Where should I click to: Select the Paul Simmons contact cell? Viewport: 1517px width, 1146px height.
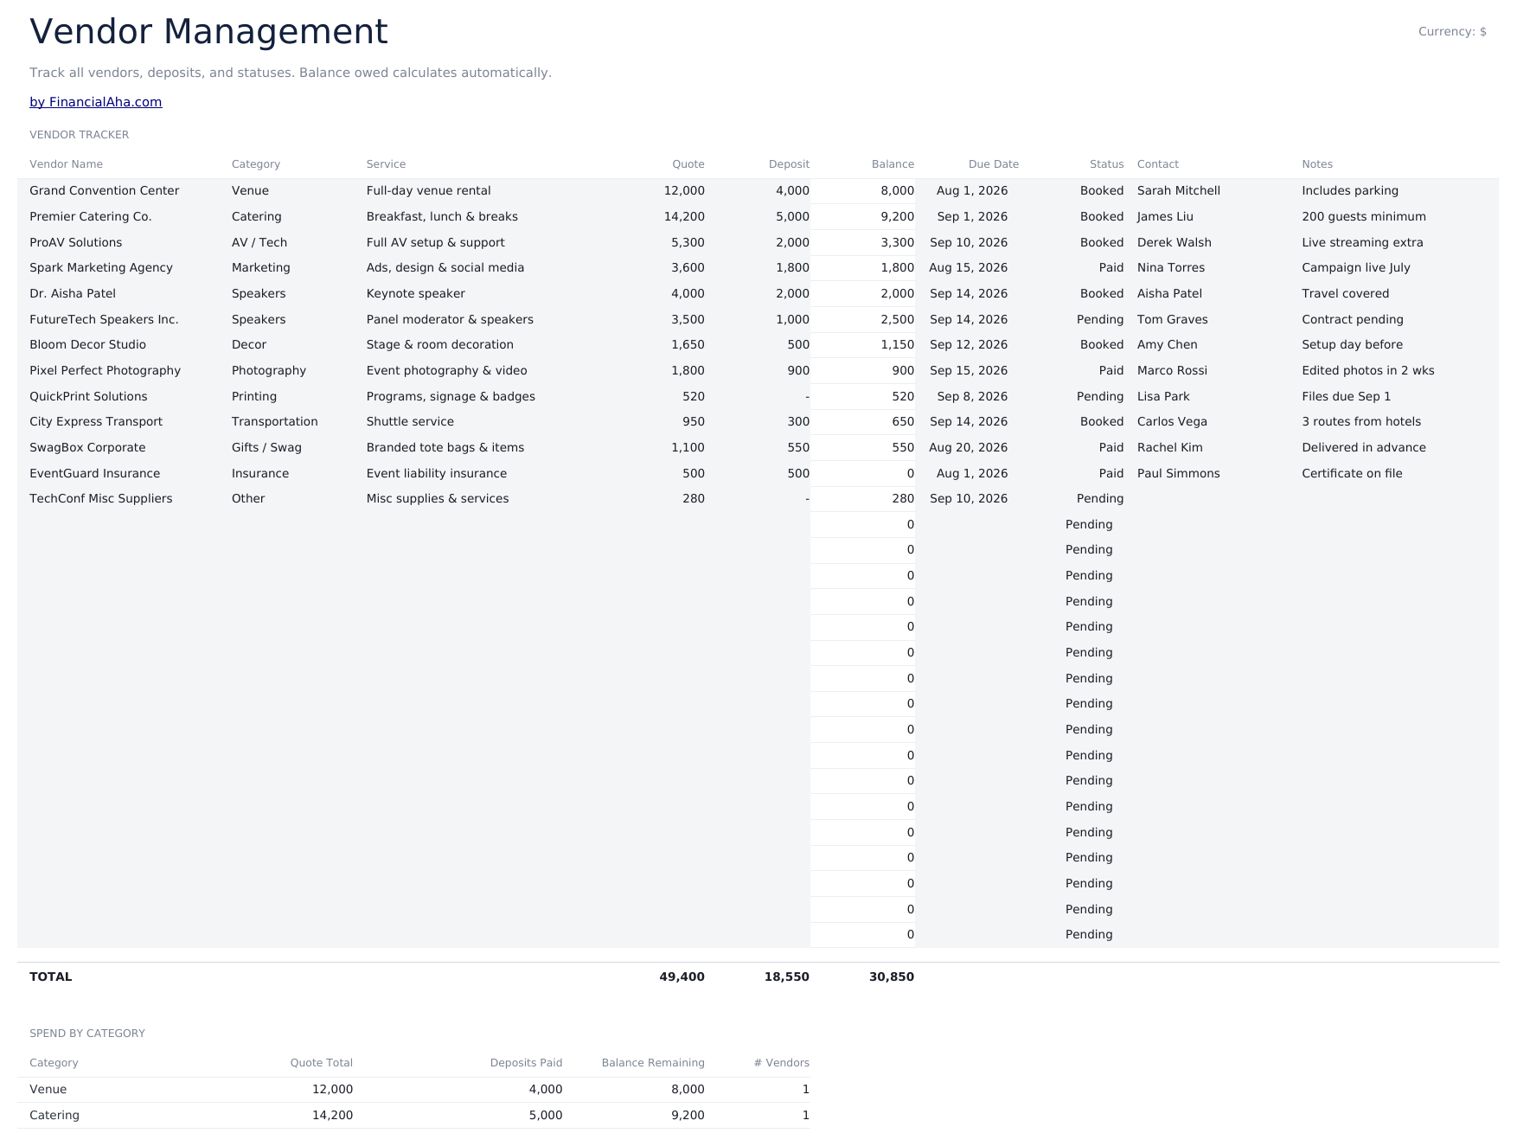coord(1179,474)
